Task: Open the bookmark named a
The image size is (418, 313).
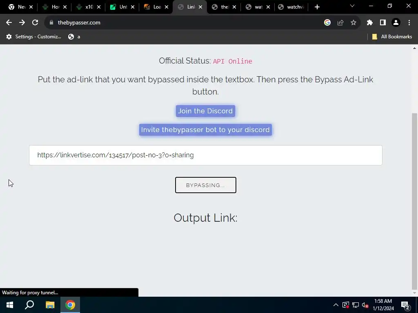Action: (74, 37)
